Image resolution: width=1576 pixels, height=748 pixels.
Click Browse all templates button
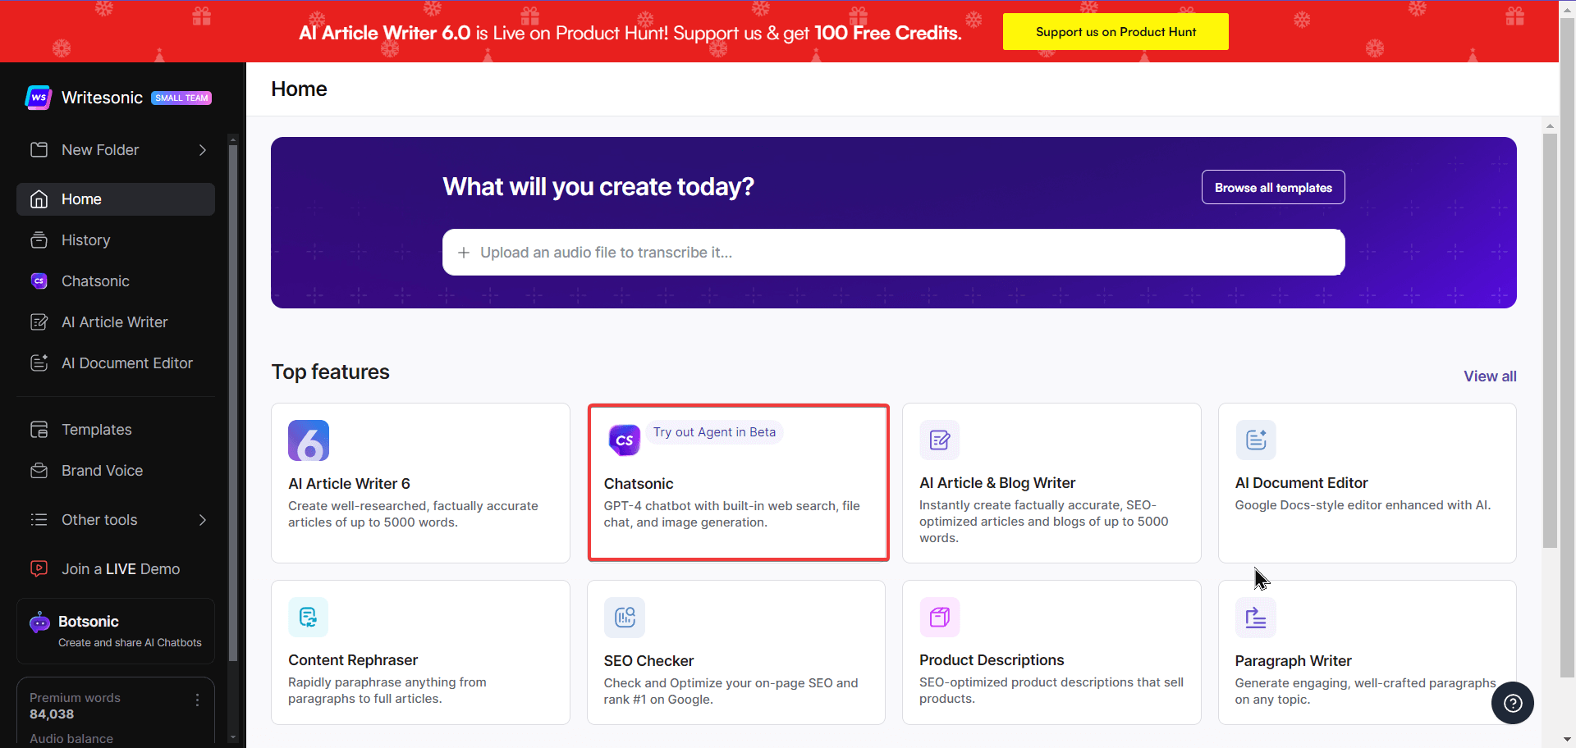coord(1272,188)
